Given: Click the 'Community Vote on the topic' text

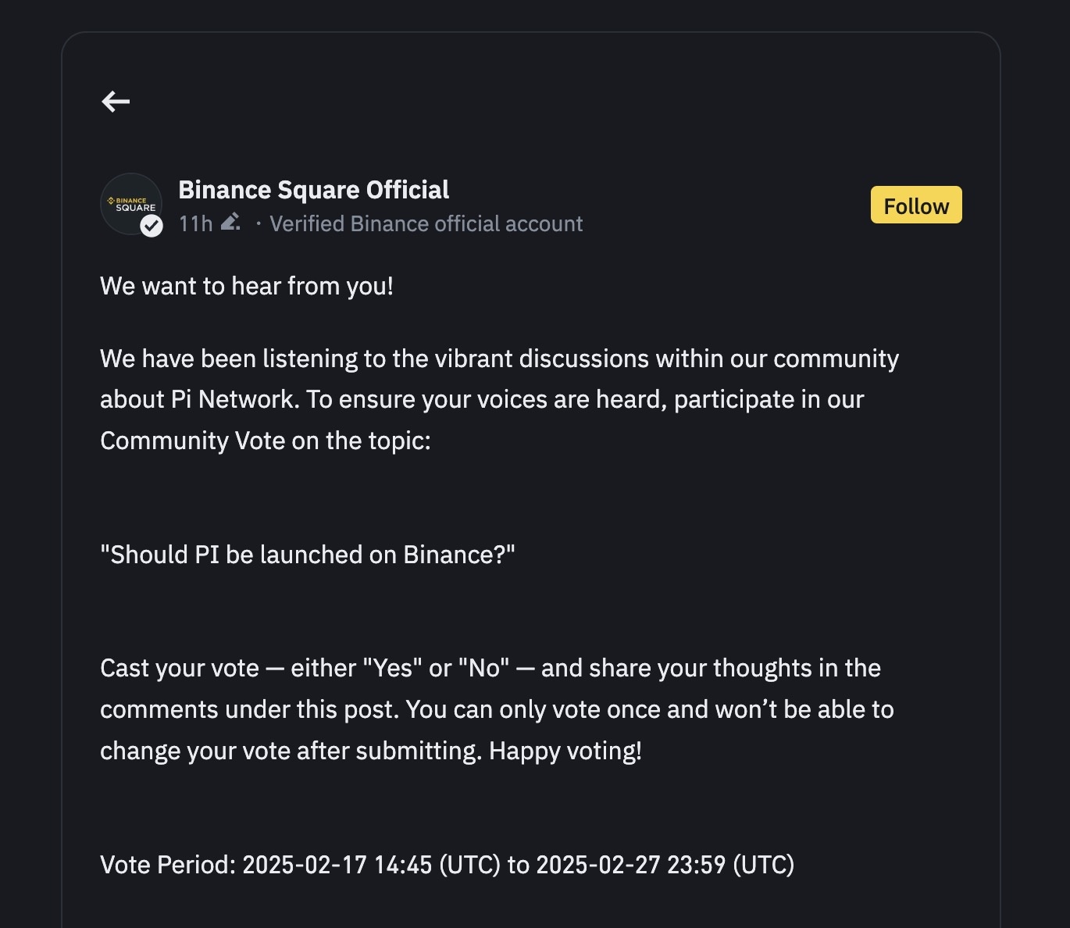Looking at the screenshot, I should [x=265, y=441].
